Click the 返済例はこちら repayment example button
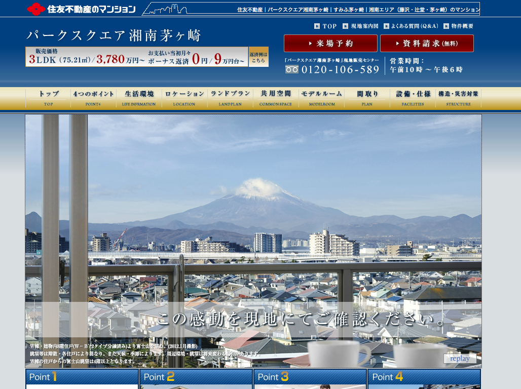The height and width of the screenshot is (389, 521). coord(258,57)
